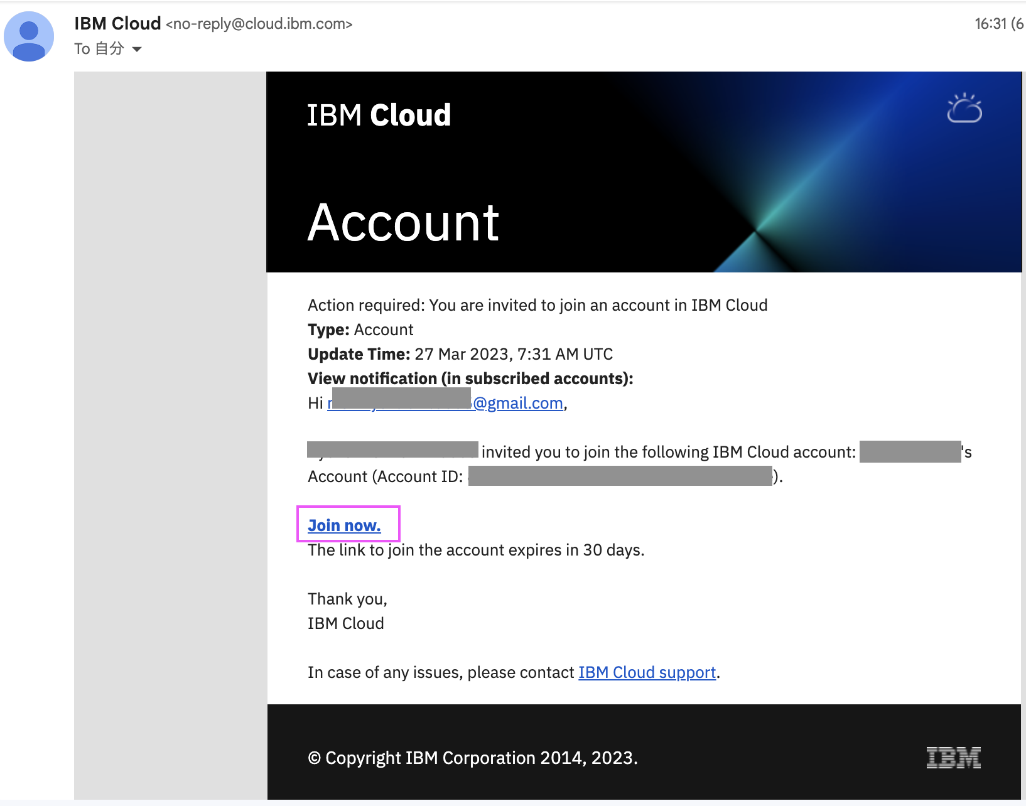The image size is (1026, 806).
Task: Open the Join now link
Action: coord(344,525)
